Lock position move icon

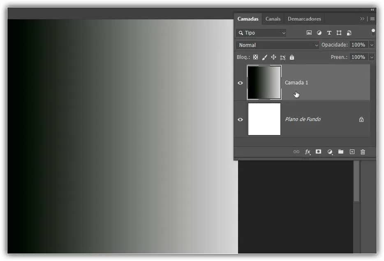coord(273,57)
